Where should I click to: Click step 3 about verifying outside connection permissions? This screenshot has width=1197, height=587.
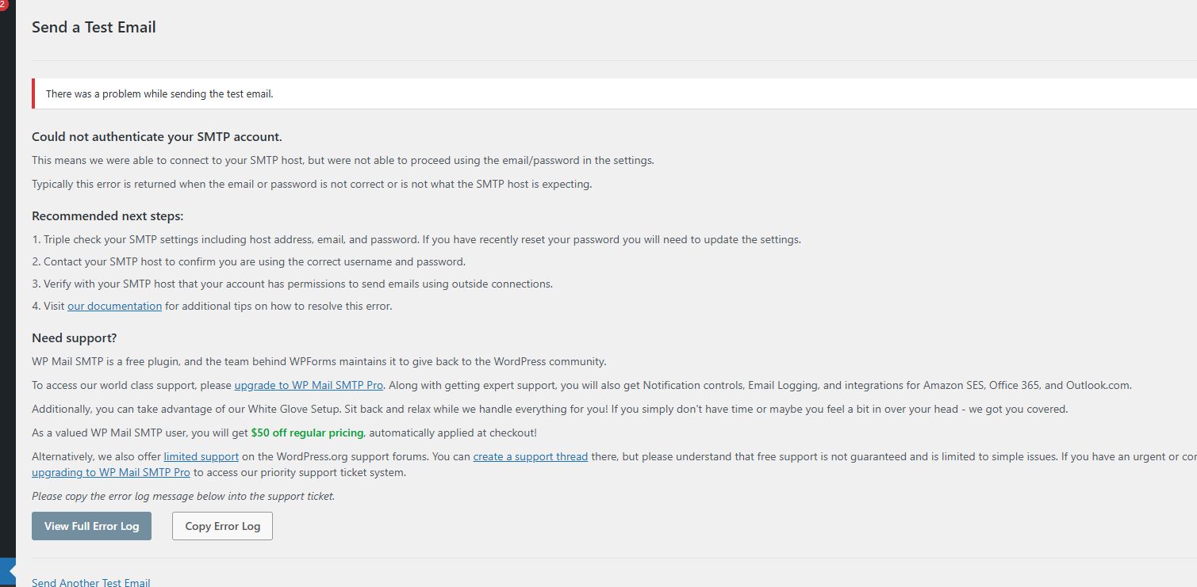point(292,284)
